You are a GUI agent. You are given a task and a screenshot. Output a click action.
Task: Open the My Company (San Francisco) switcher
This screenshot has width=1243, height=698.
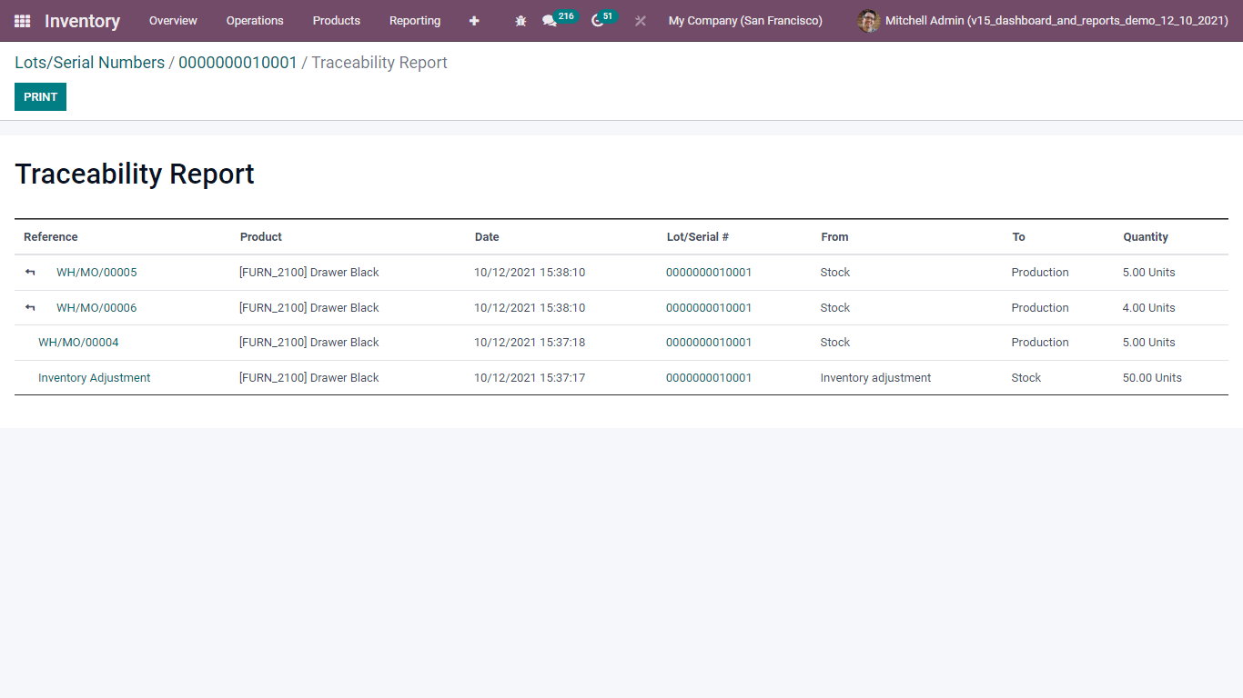click(745, 20)
